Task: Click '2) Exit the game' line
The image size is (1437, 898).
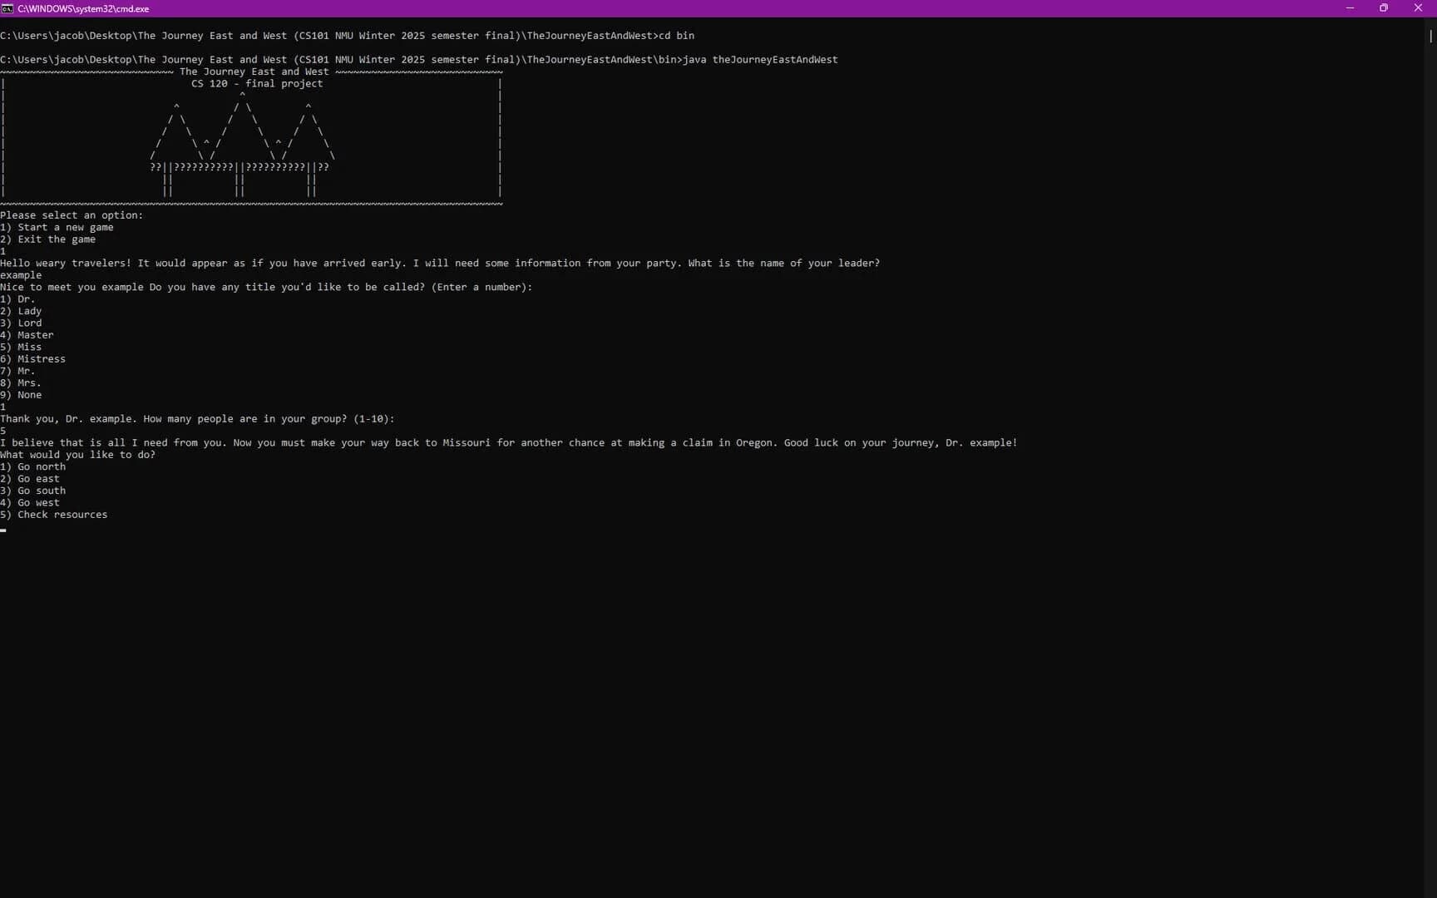Action: tap(47, 239)
